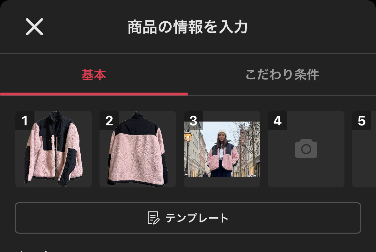The width and height of the screenshot is (376, 252).
Task: Select photo 1 showing jacket front
Action: (54, 149)
